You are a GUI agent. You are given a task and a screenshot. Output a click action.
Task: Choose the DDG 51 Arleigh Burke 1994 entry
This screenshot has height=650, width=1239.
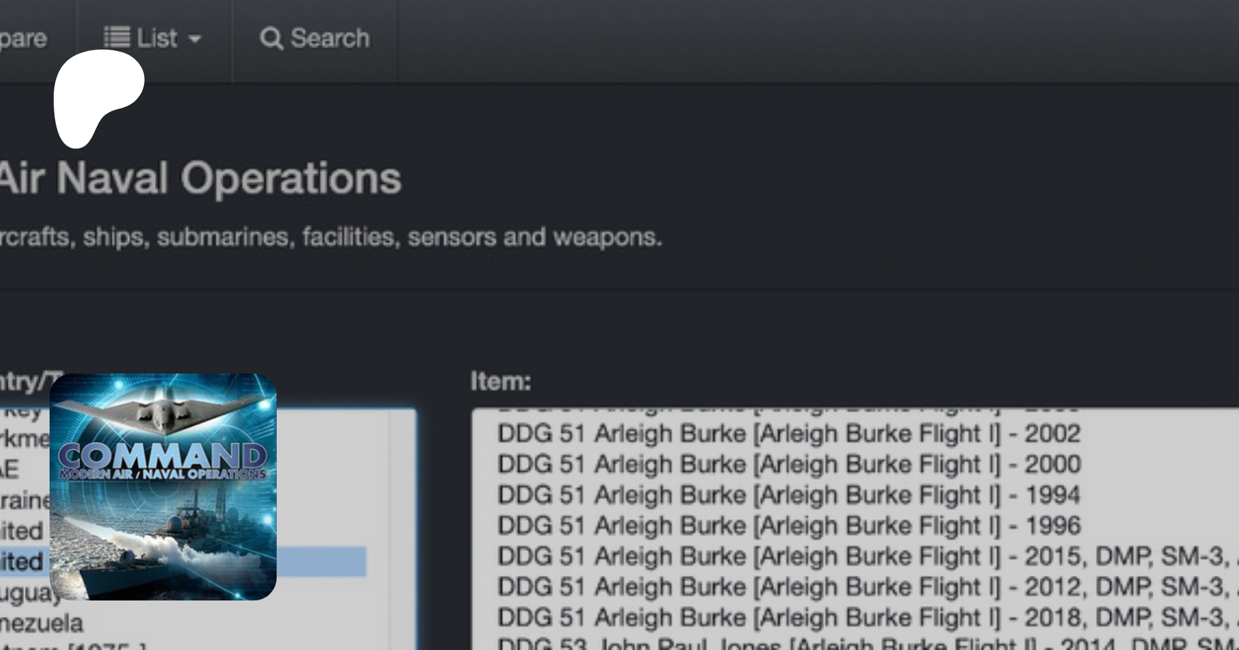click(788, 495)
